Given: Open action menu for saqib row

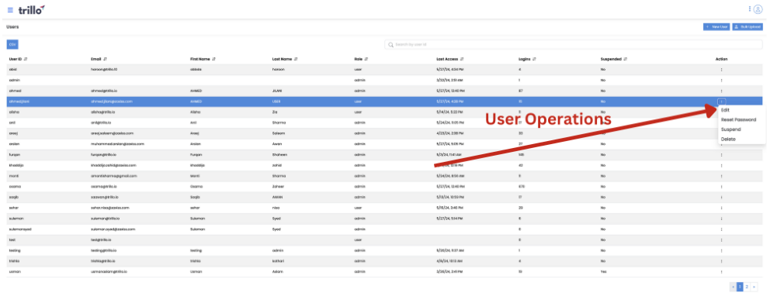Looking at the screenshot, I should [721, 197].
